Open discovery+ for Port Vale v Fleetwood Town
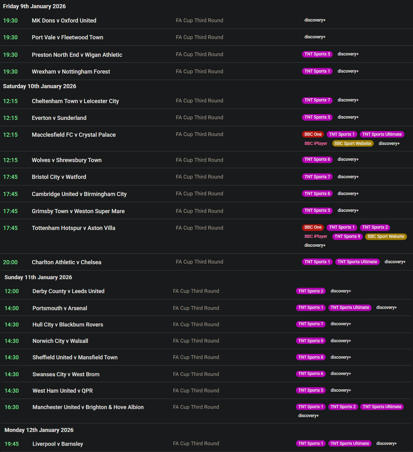 [x=315, y=37]
